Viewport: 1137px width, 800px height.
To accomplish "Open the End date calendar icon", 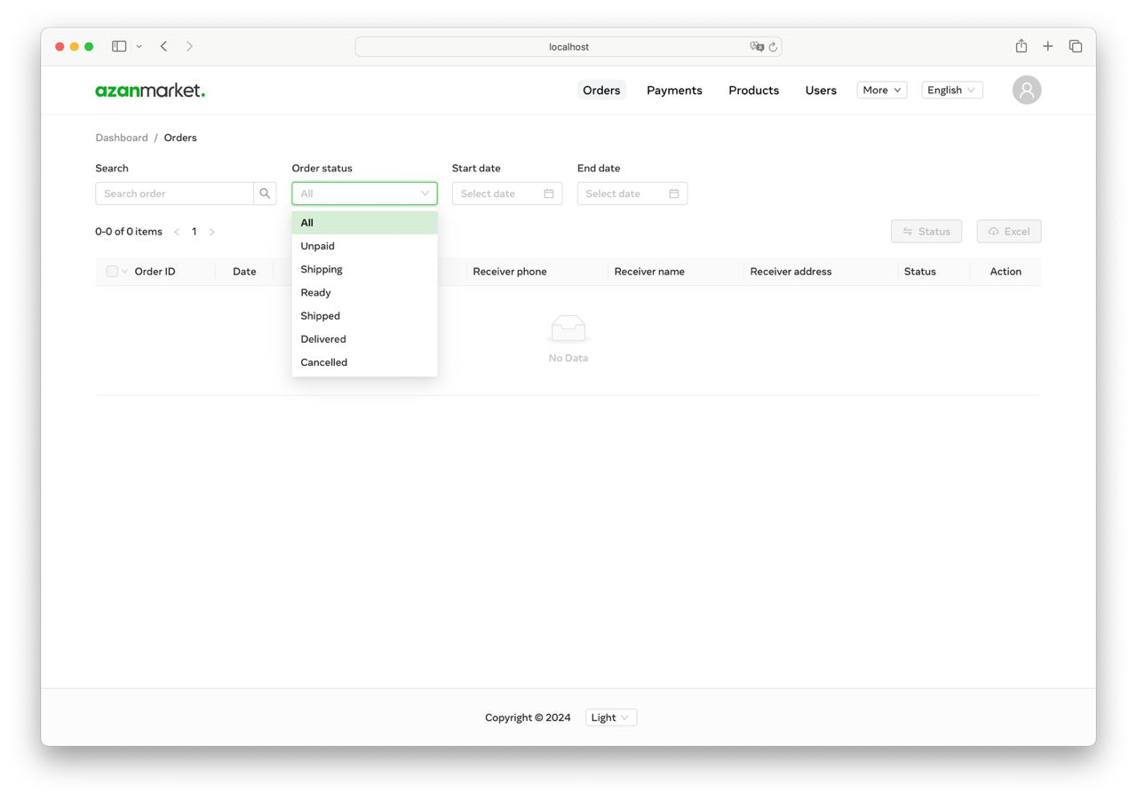I will pyautogui.click(x=676, y=193).
